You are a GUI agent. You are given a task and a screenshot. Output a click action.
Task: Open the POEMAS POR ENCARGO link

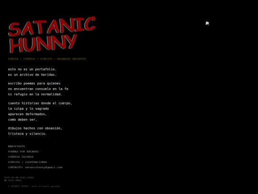point(23,151)
